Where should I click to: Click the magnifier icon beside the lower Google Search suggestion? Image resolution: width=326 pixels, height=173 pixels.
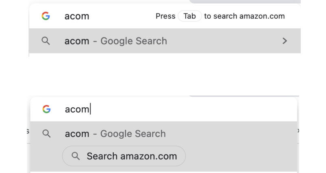click(x=46, y=133)
